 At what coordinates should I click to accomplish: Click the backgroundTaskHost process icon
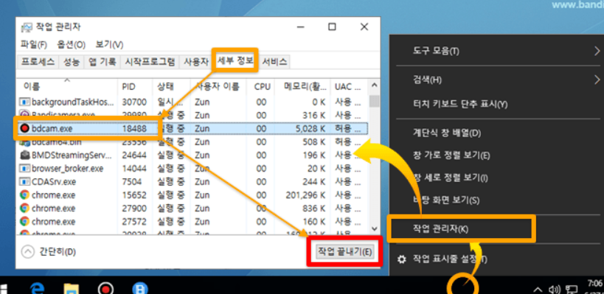tap(25, 102)
